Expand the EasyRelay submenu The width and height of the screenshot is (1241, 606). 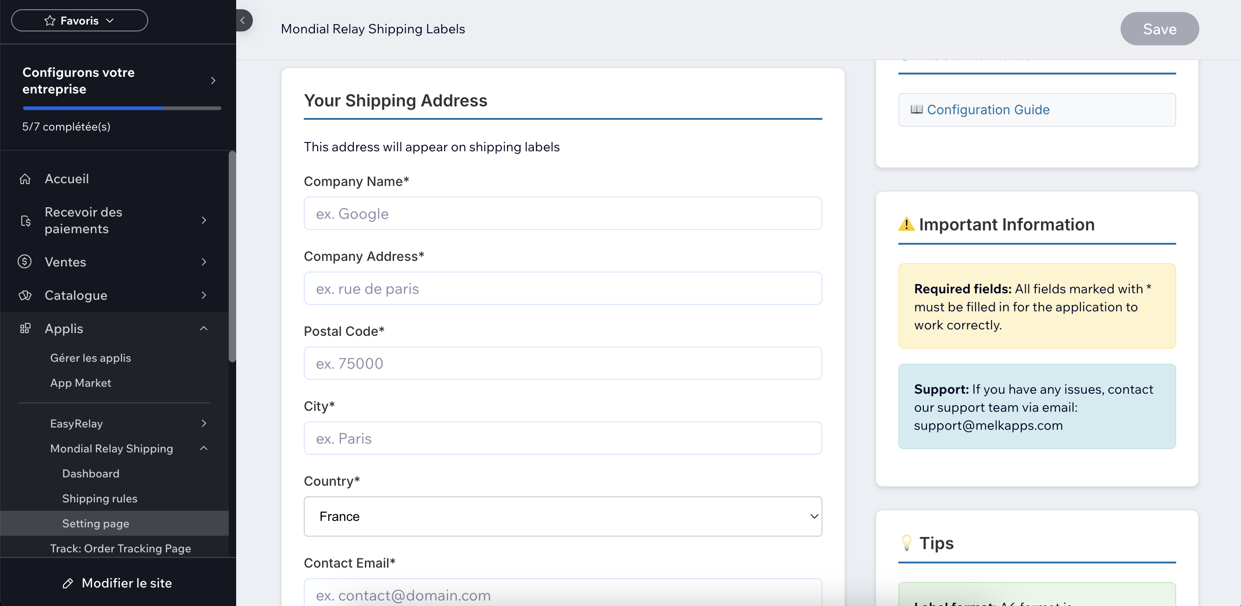204,424
